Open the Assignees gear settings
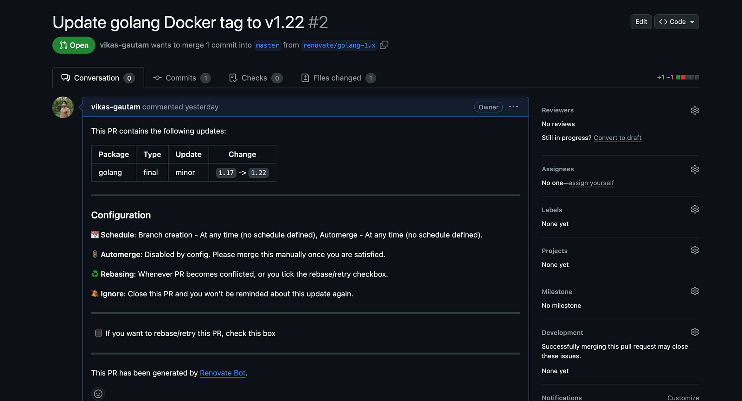 pos(695,169)
